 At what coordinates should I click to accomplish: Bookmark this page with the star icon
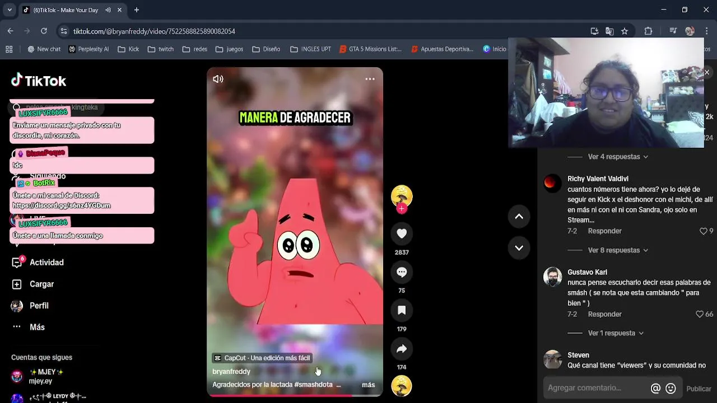click(625, 31)
